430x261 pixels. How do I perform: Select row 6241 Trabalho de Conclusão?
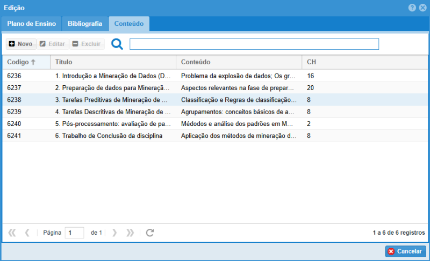click(113, 136)
